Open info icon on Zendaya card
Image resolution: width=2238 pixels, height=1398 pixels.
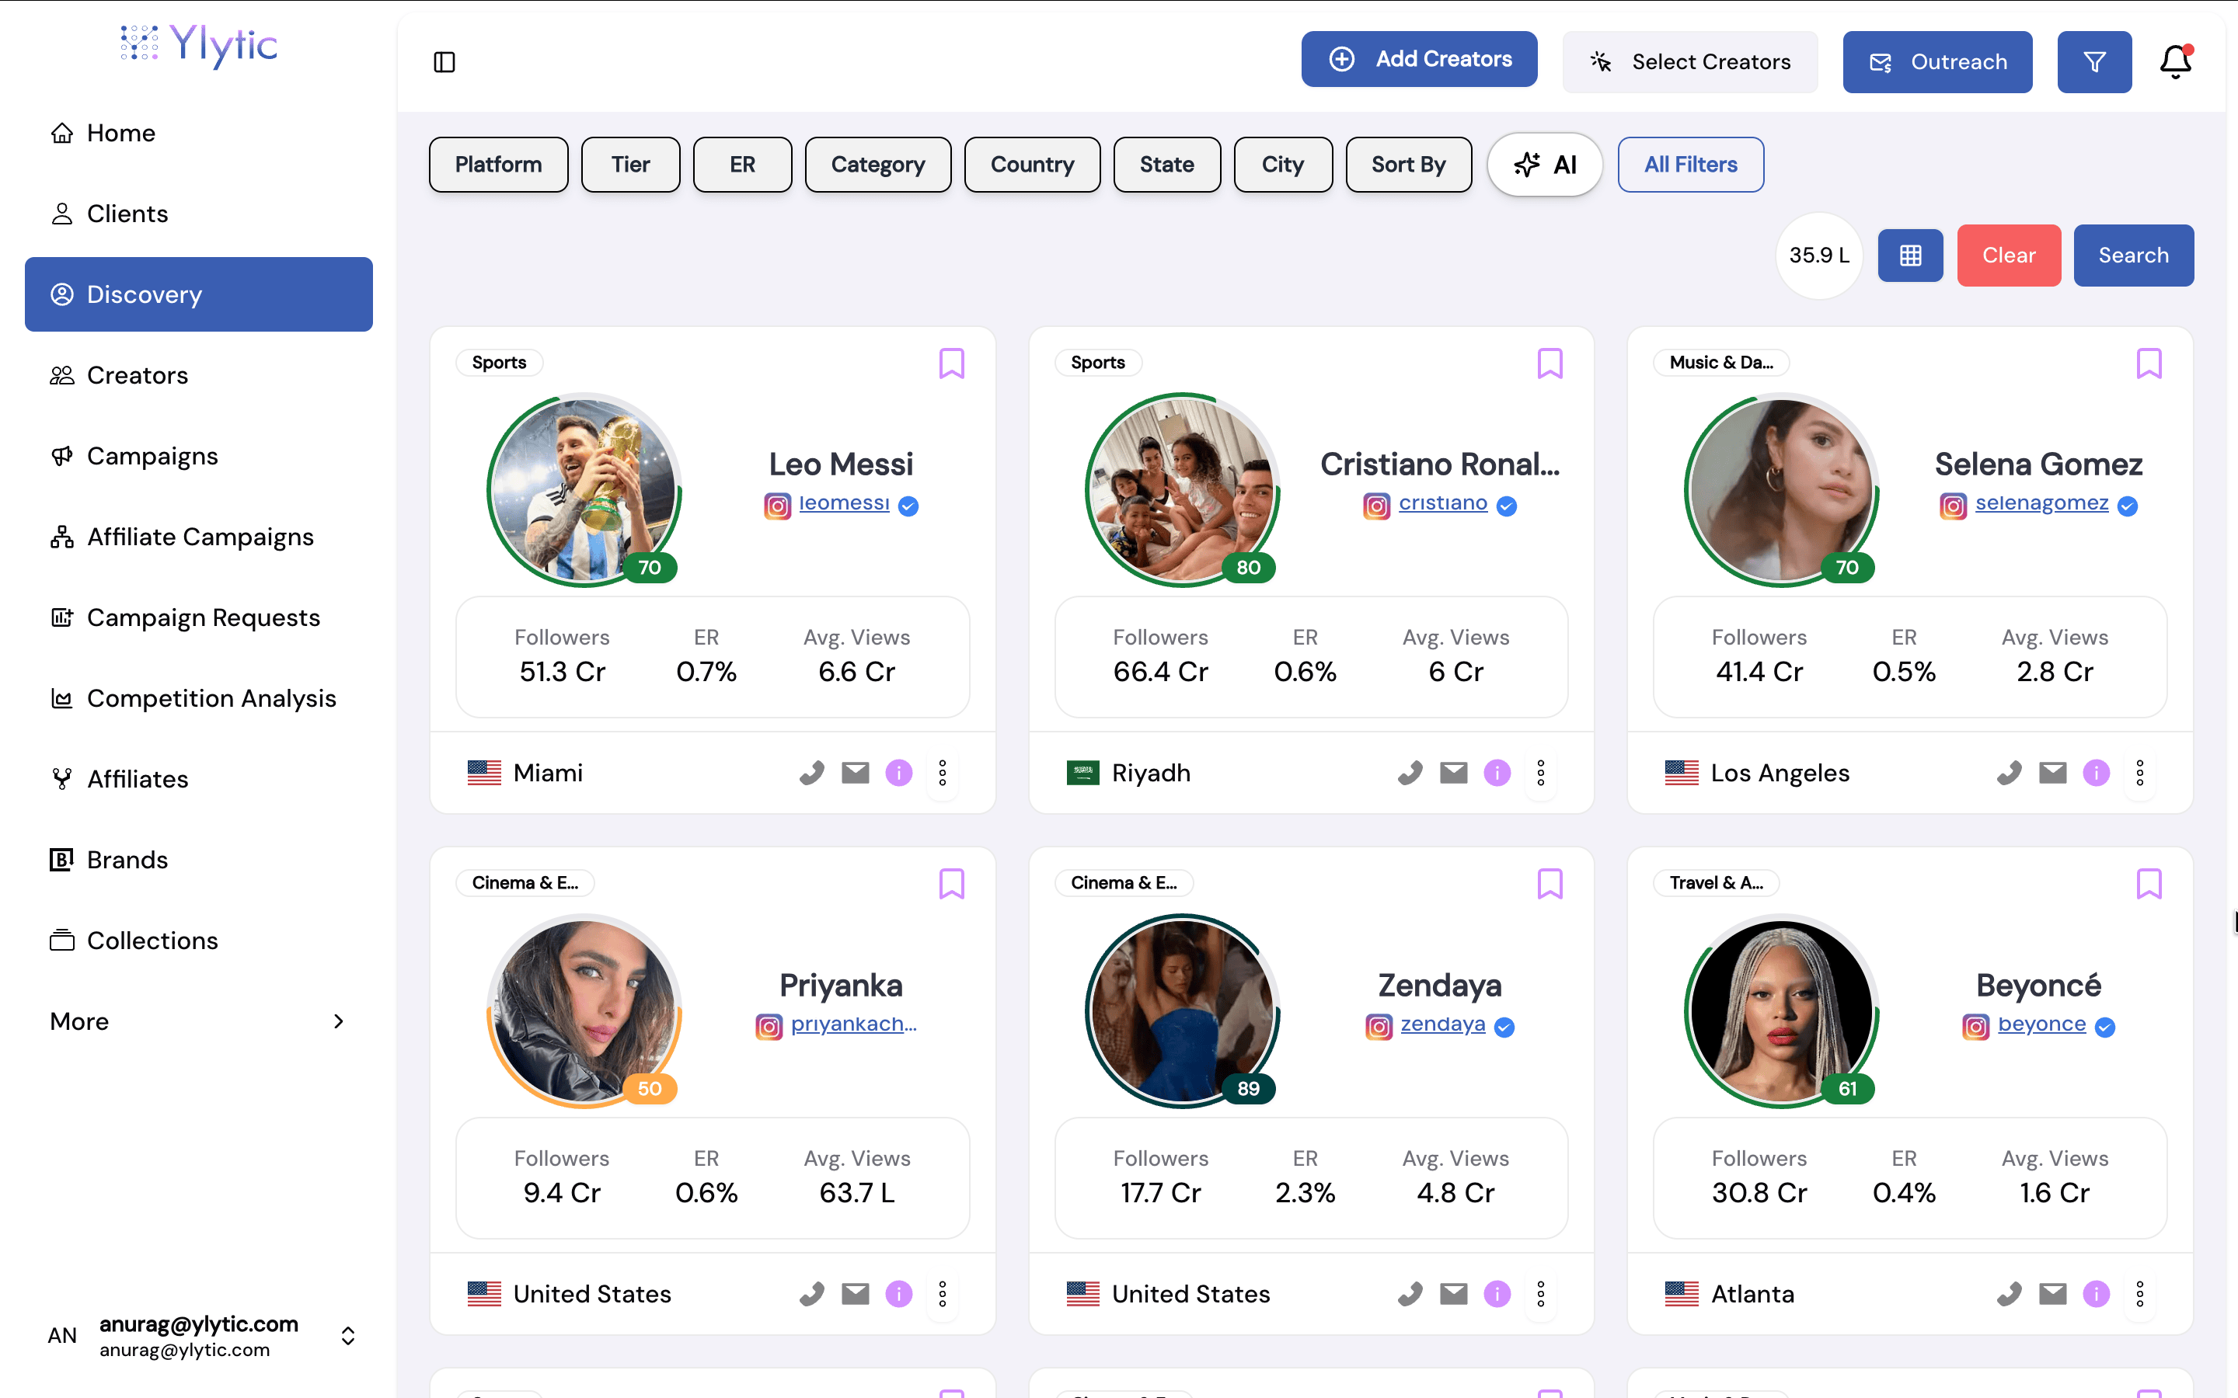pyautogui.click(x=1497, y=1293)
